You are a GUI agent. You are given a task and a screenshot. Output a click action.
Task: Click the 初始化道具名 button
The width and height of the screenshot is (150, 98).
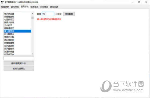coord(19,69)
